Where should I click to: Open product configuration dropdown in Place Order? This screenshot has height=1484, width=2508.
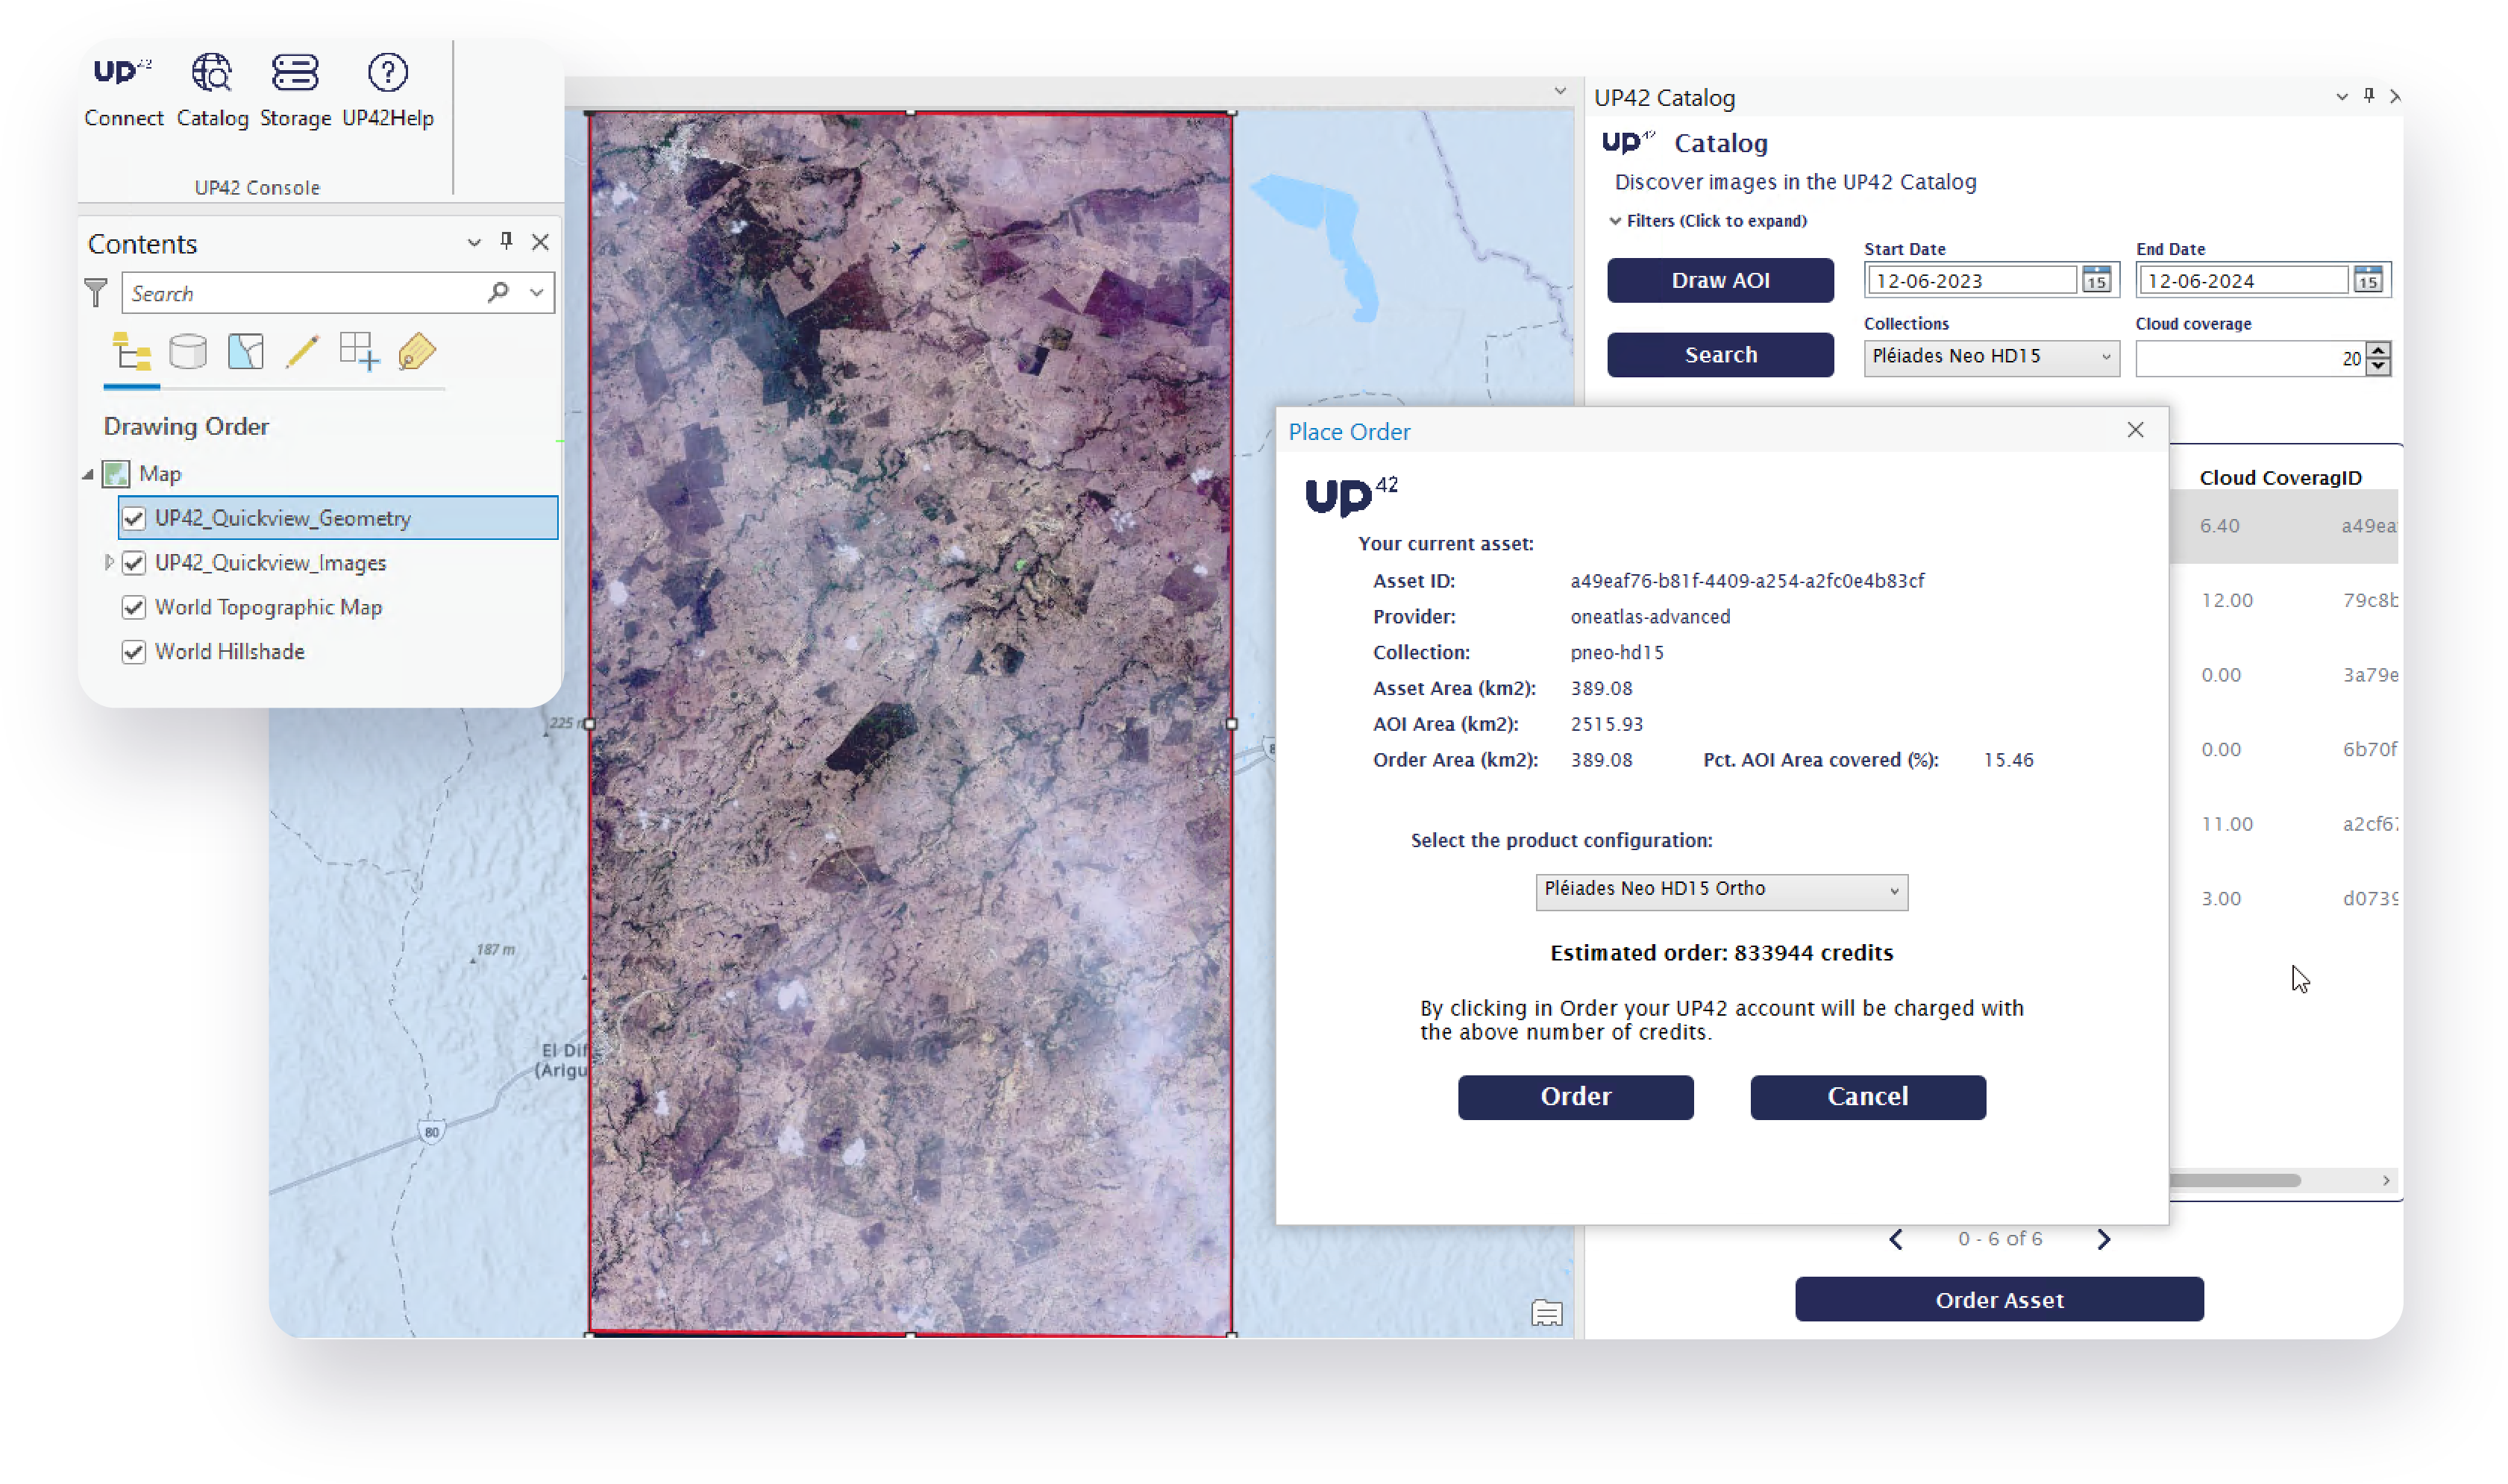[x=1721, y=890]
